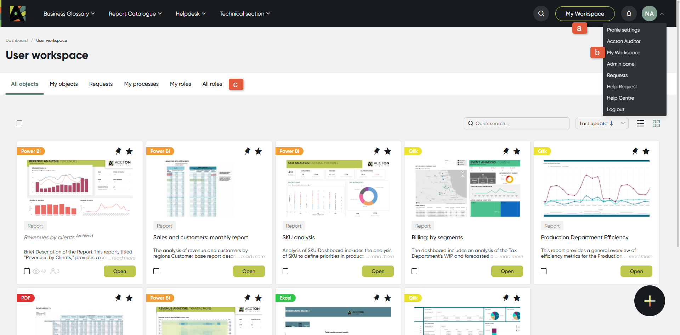Switch to My processes tab
This screenshot has width=680, height=335.
pos(141,84)
